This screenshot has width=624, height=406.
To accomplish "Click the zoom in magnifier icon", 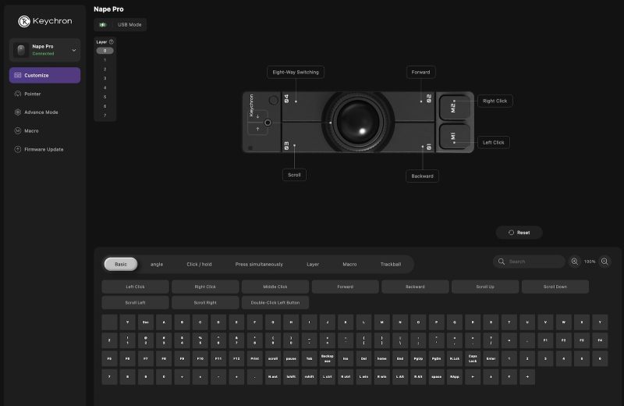I will [x=575, y=262].
